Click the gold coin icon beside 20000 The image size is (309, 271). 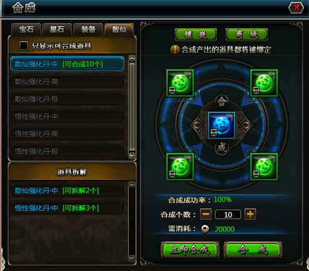tap(205, 229)
